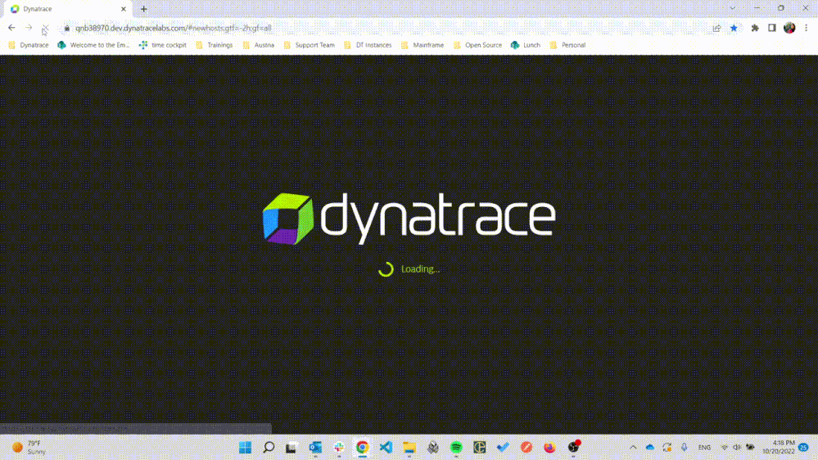Select the Dynatrace browser tab
818x460 pixels.
[66, 9]
